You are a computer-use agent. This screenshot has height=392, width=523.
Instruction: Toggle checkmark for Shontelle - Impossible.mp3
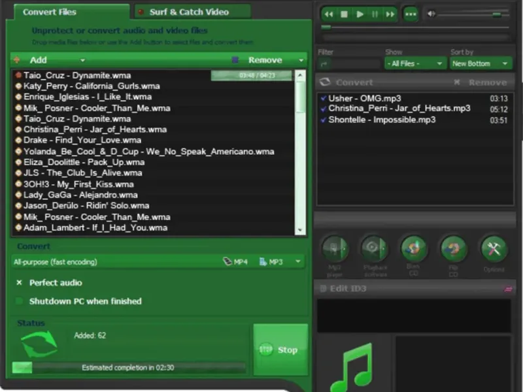point(323,120)
